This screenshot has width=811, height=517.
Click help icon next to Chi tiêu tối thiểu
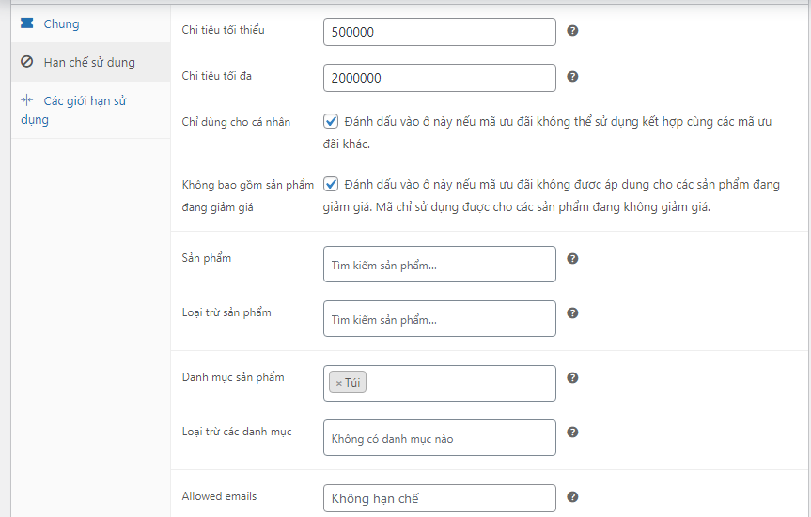[573, 31]
